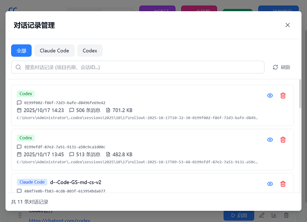The image size is (307, 222).
Task: Click the project name d--Code-GS-md-cs-v2
Action: [x=76, y=182]
